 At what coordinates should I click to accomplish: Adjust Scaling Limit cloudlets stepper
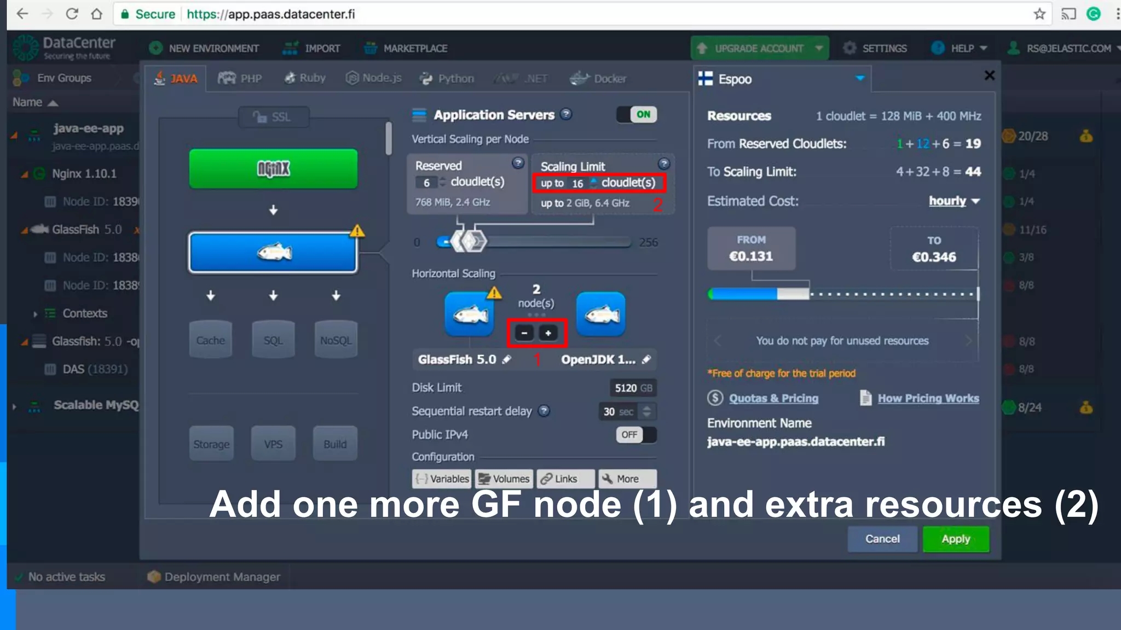click(x=593, y=182)
